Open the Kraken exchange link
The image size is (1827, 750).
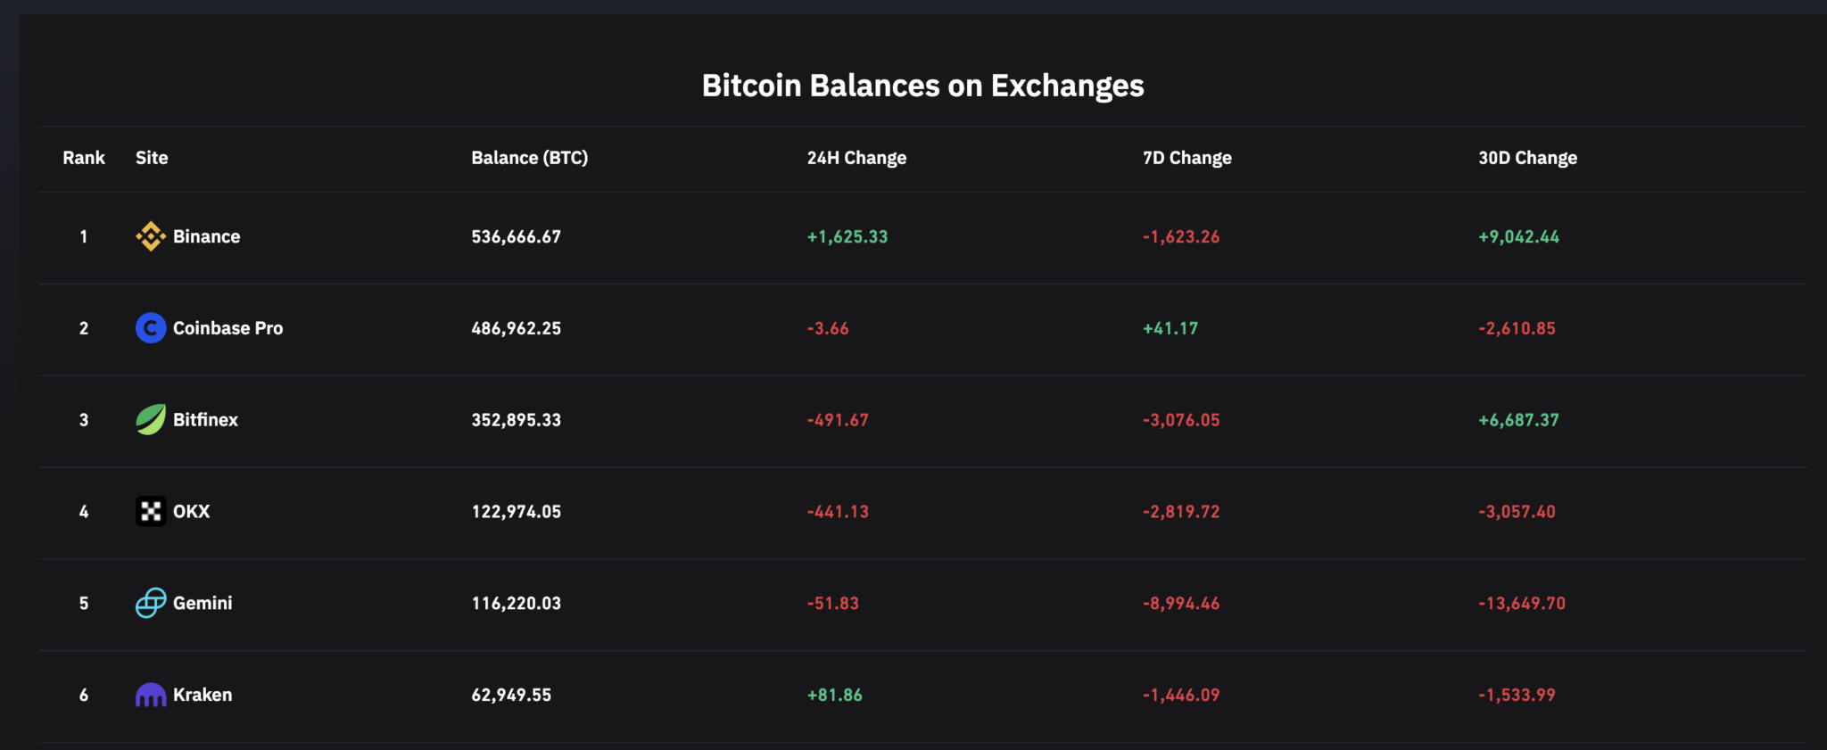(203, 695)
